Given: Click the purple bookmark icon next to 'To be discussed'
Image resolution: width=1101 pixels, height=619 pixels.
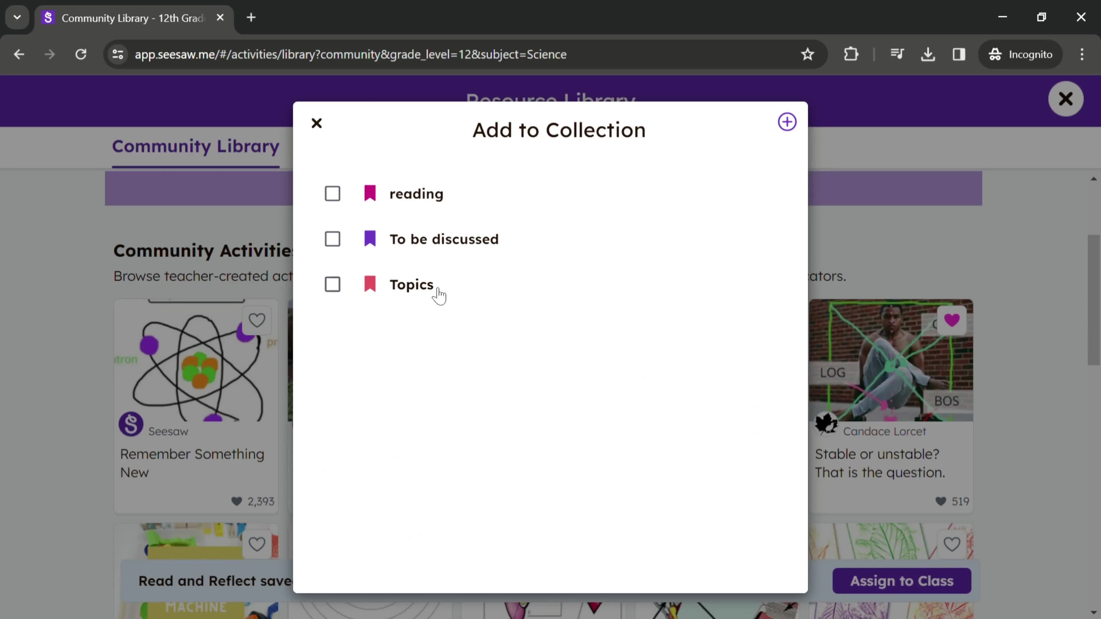Looking at the screenshot, I should point(370,239).
